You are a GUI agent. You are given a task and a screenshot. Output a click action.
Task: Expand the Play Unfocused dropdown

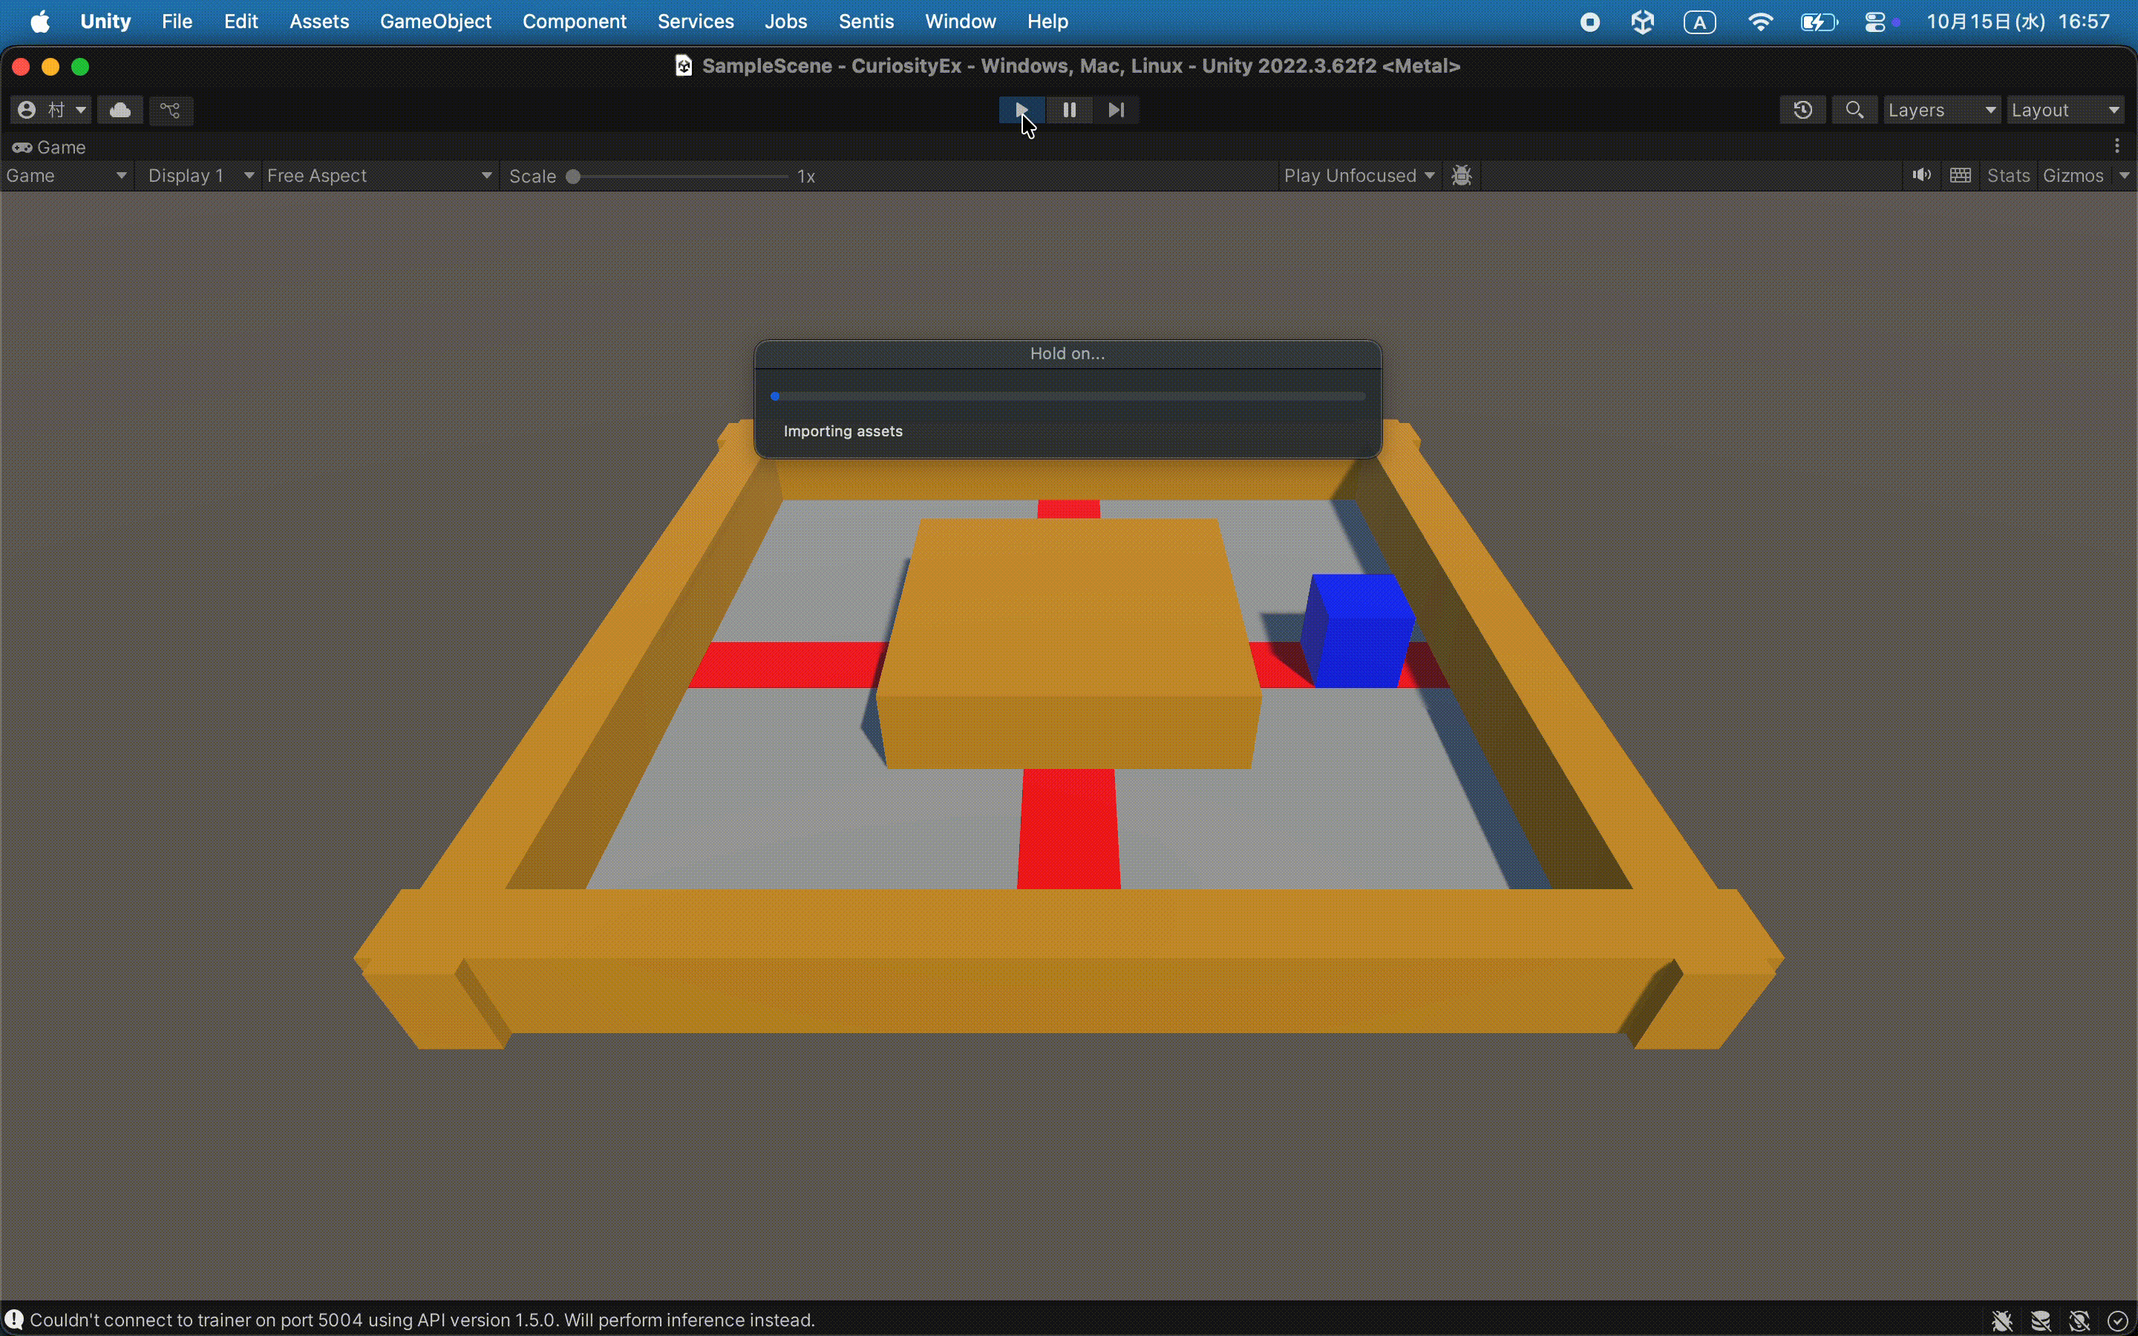[1358, 176]
